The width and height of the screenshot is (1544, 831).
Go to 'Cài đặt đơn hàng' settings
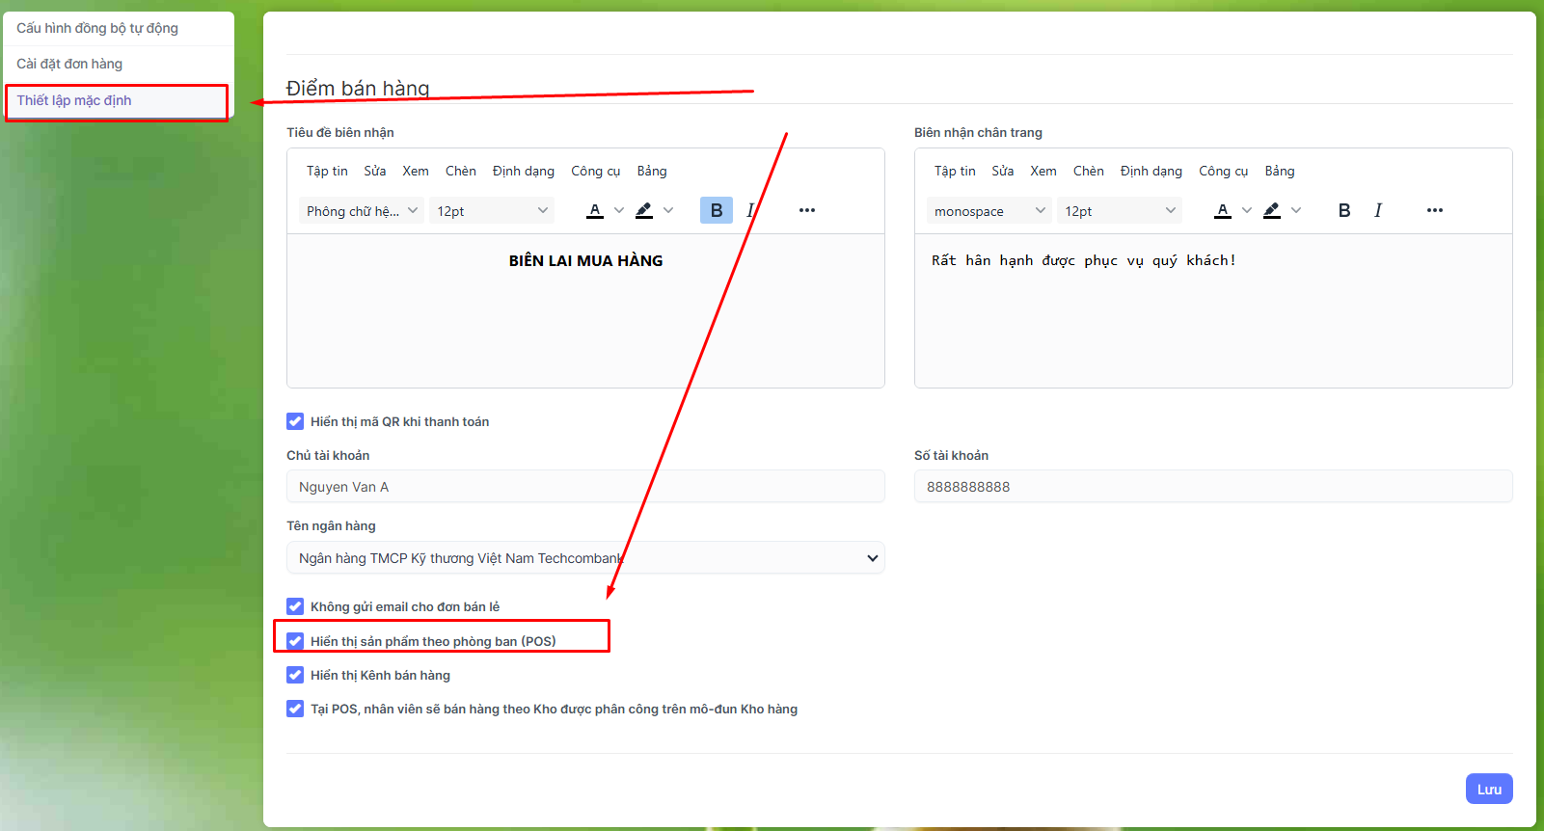point(69,64)
